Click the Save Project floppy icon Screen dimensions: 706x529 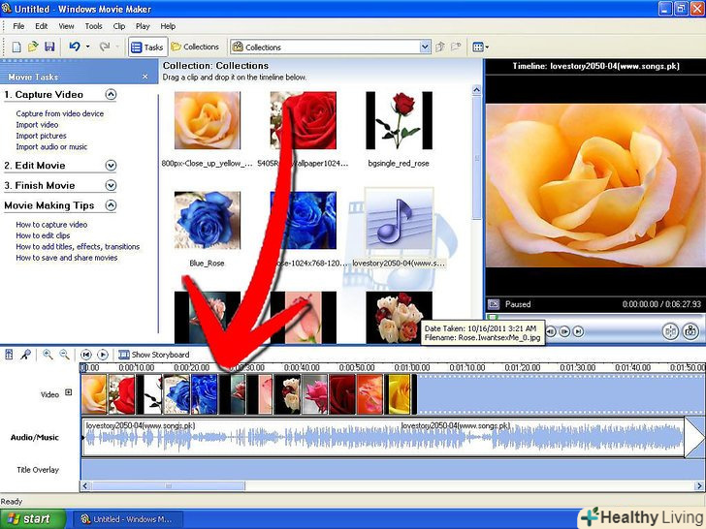click(48, 47)
